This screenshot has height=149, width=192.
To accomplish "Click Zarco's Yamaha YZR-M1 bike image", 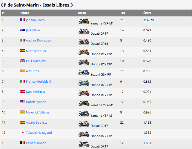I will 84,21.
